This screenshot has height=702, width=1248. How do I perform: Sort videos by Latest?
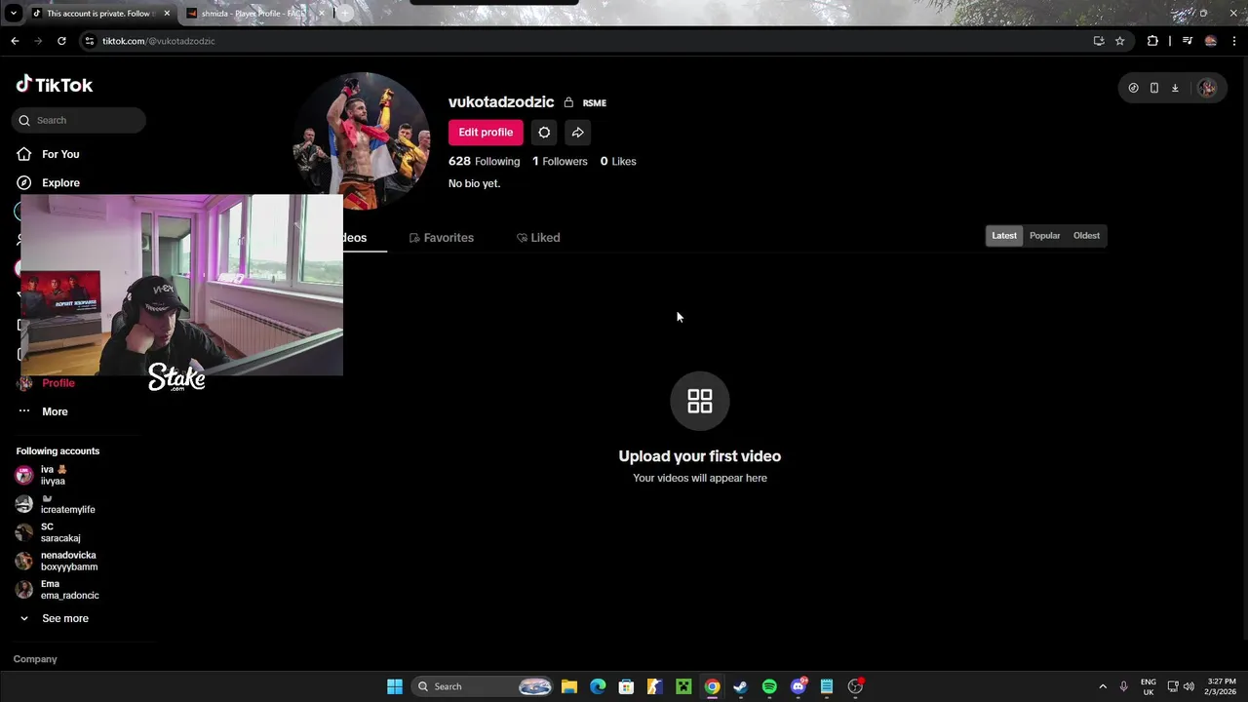(x=1004, y=236)
